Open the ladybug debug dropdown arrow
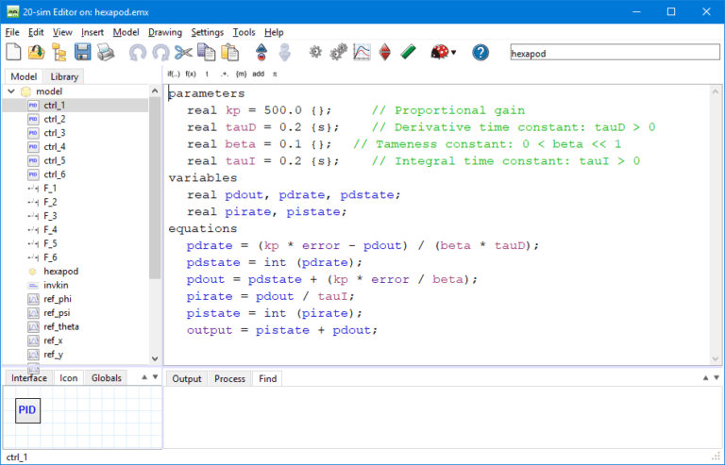 (x=454, y=54)
